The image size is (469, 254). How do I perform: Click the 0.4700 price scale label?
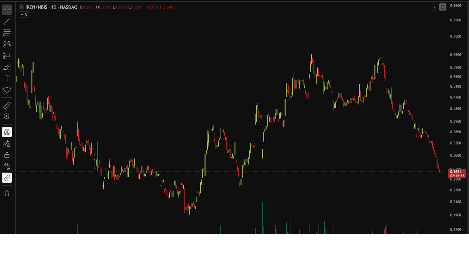tap(456, 97)
